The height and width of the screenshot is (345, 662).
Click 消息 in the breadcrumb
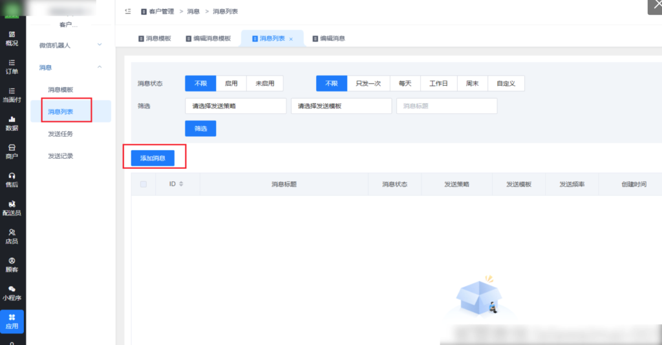(x=193, y=12)
